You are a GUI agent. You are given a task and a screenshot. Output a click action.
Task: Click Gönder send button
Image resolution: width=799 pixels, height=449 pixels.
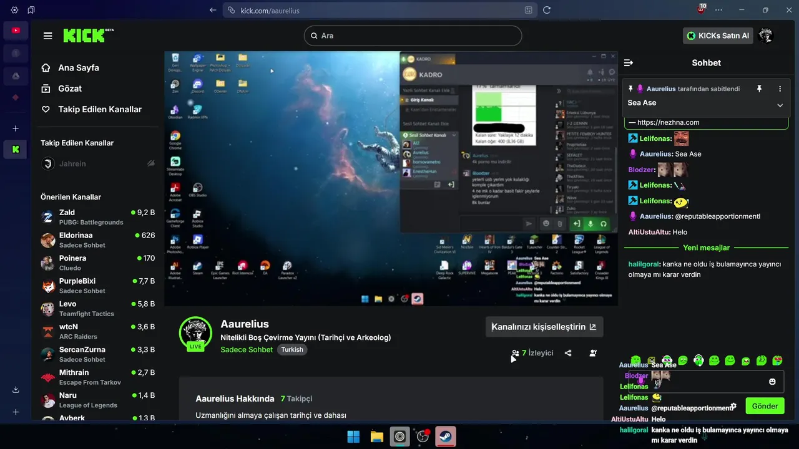click(x=765, y=406)
